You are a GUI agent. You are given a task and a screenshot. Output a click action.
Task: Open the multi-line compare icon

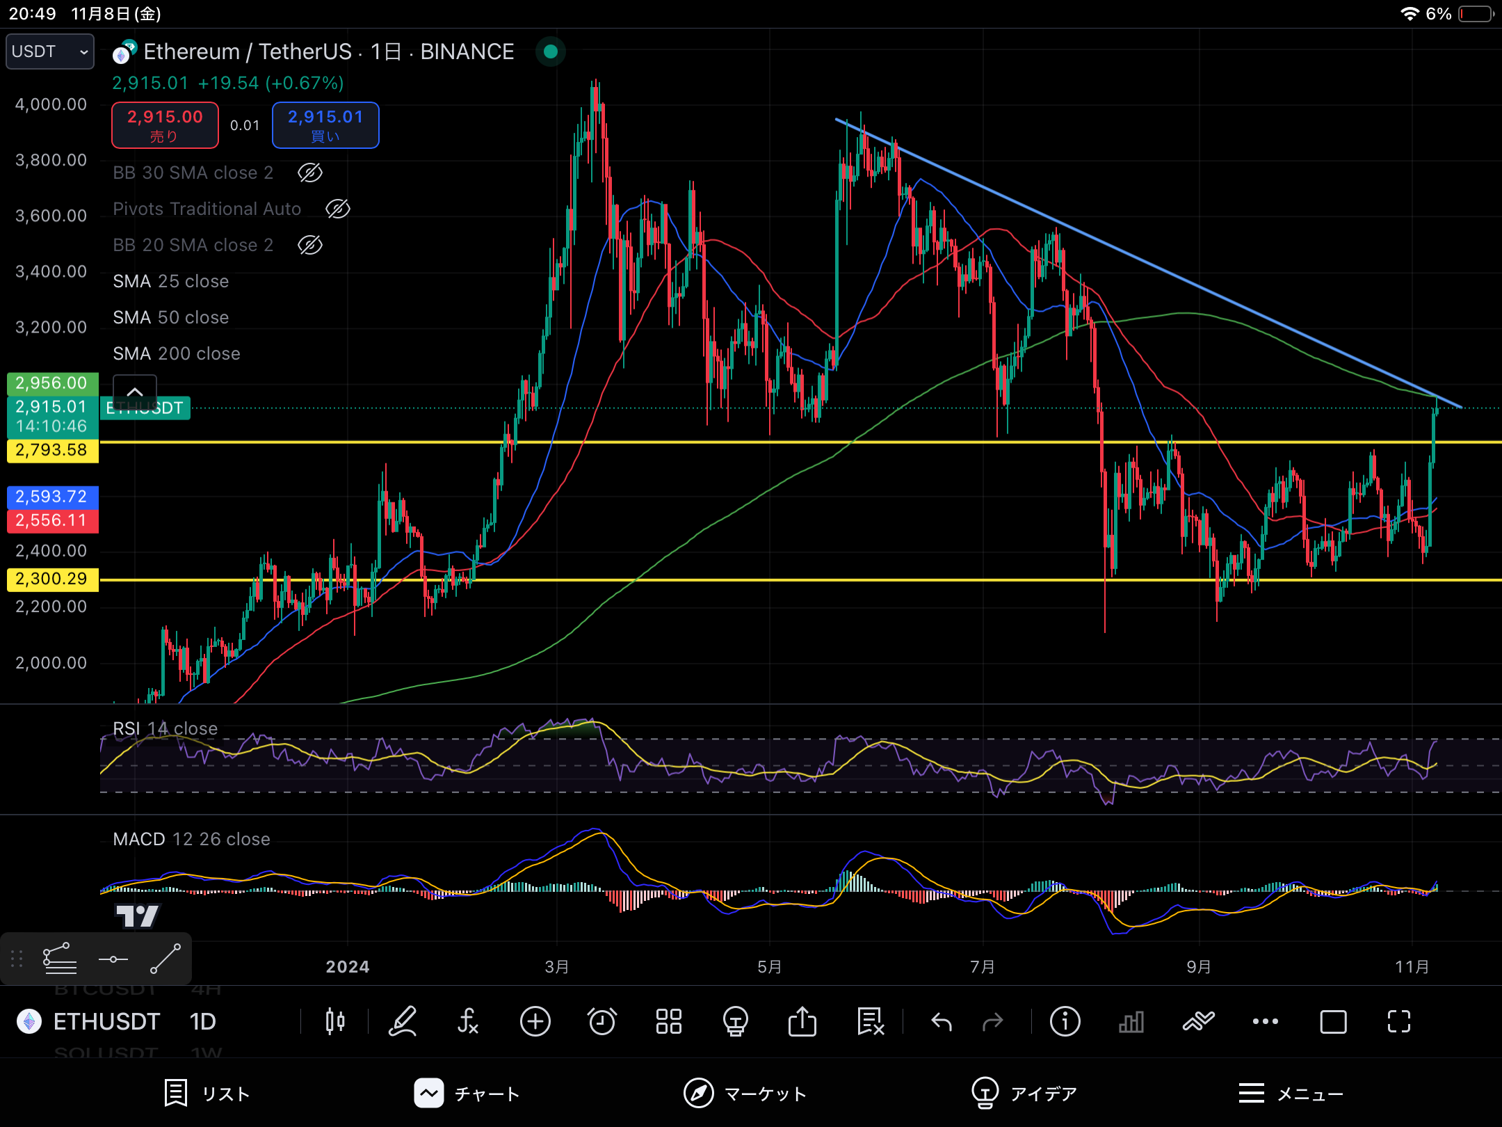1198,1021
